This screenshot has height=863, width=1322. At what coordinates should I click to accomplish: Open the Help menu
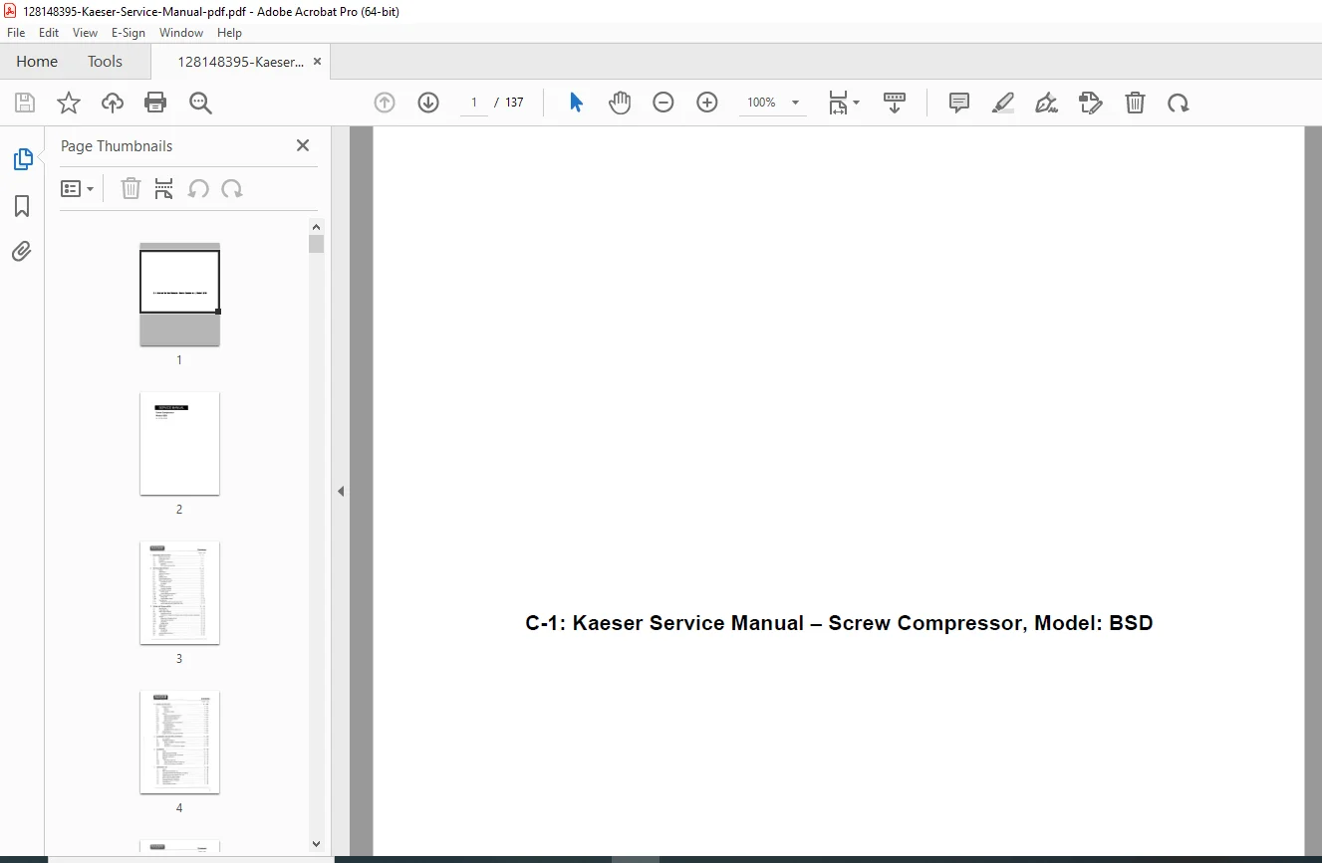229,33
